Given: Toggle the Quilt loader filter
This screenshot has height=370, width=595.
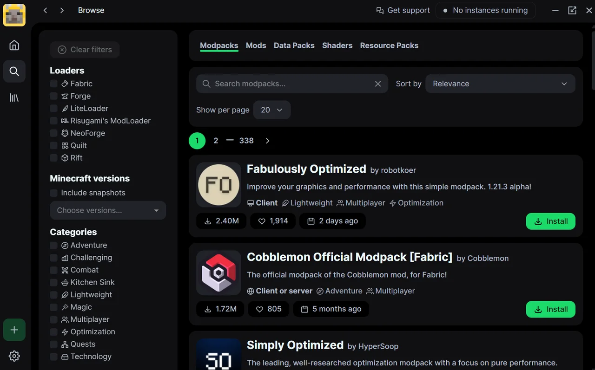Looking at the screenshot, I should click(x=53, y=145).
